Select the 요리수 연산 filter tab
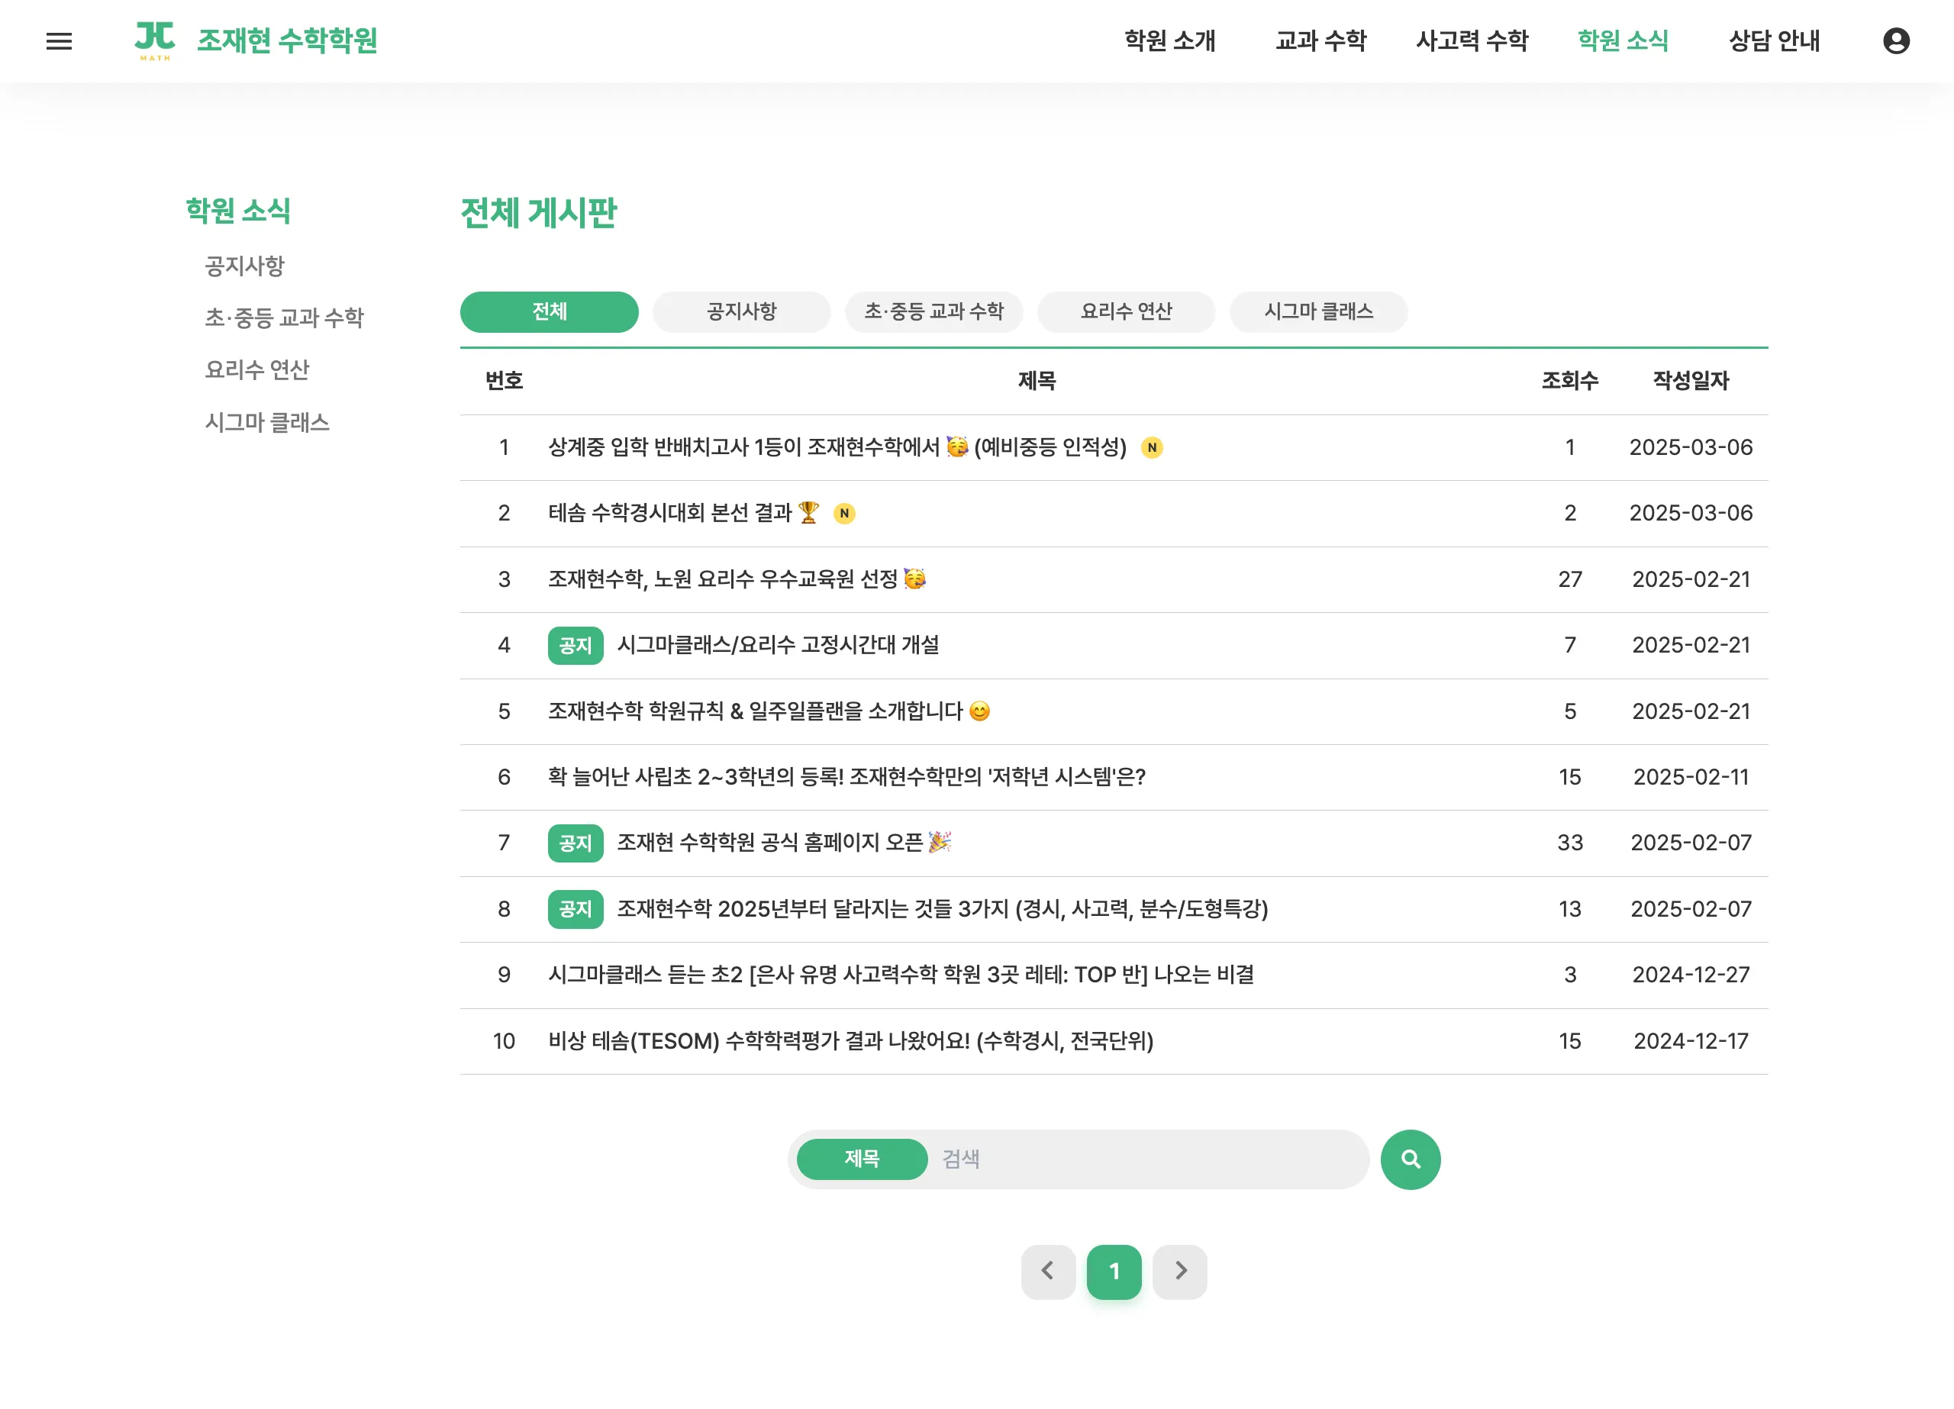 click(x=1126, y=311)
